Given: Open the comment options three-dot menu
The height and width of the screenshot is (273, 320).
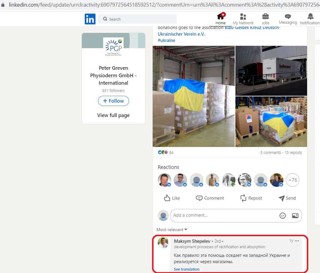Looking at the screenshot, I should point(297,241).
